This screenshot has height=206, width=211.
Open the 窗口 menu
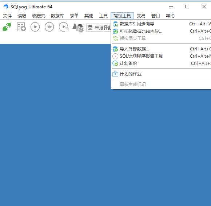click(156, 16)
